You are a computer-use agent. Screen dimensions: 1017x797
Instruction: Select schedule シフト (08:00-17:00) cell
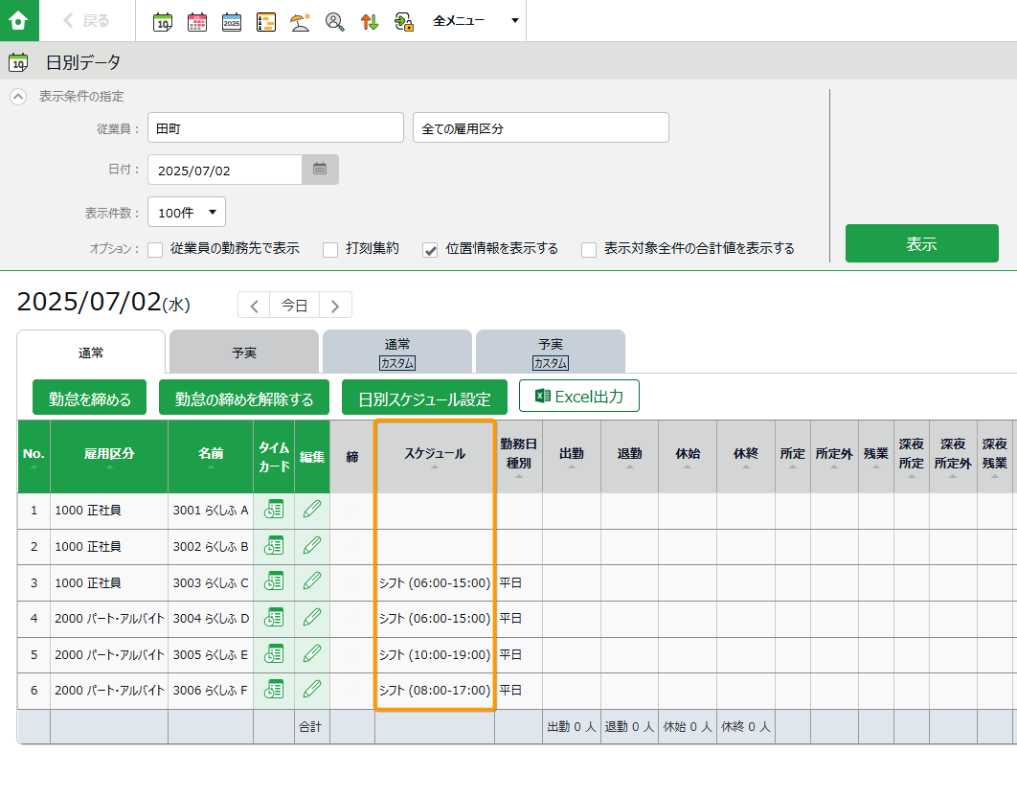(x=435, y=691)
